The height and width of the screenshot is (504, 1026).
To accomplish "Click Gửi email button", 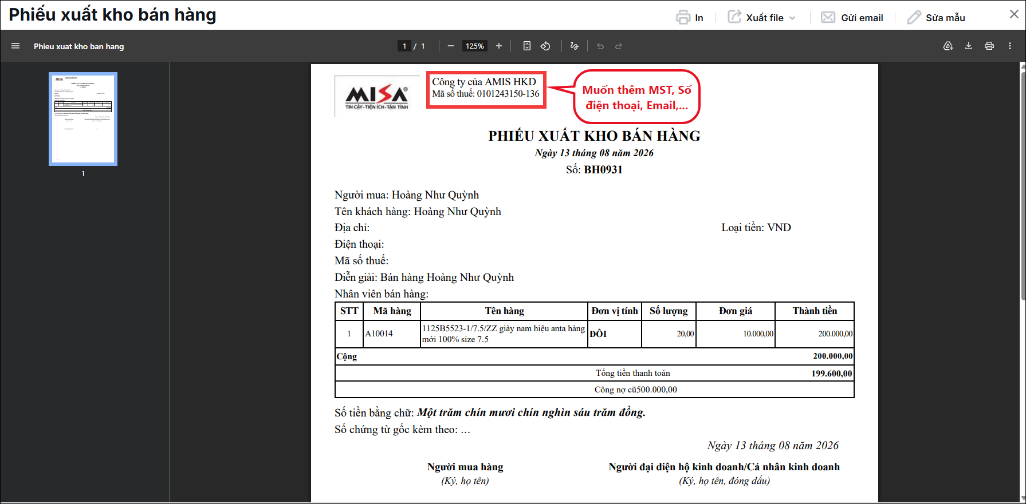I will 852,18.
